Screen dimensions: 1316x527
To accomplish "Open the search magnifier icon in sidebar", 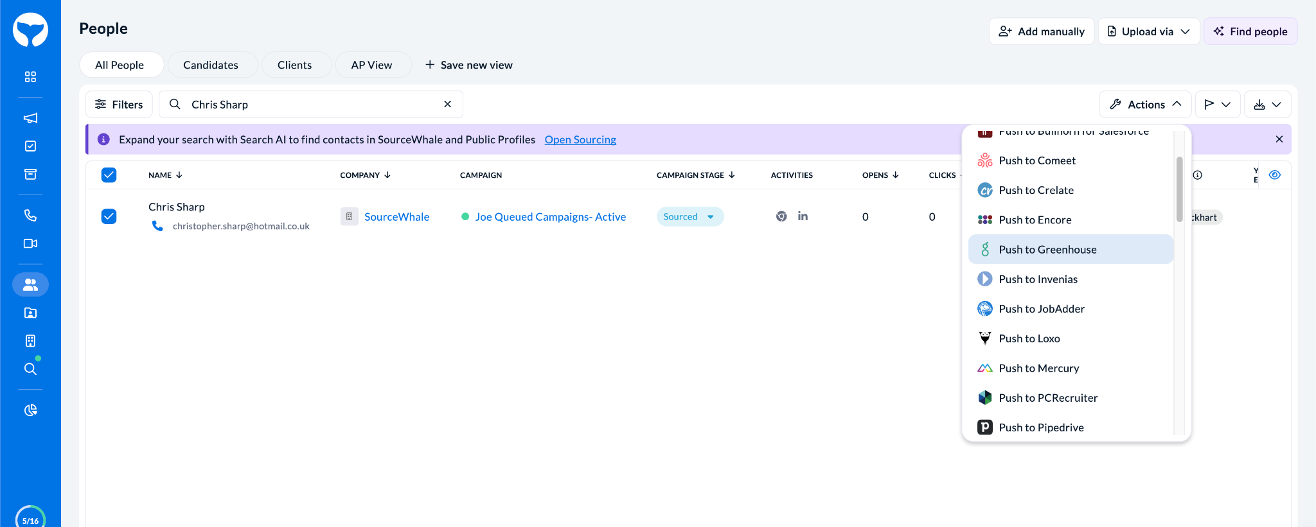I will coord(30,369).
